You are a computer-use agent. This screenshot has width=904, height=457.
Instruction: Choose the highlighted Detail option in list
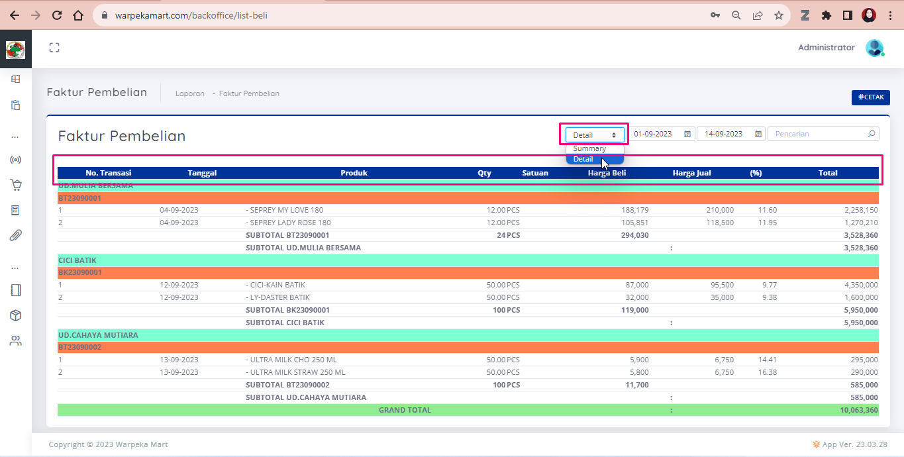click(x=595, y=159)
